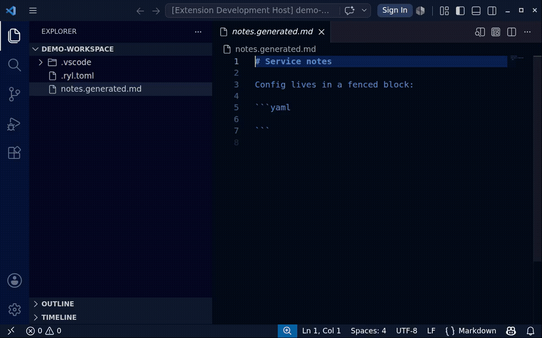Click the EXPLORER panel title
542x338 pixels.
pyautogui.click(x=59, y=32)
